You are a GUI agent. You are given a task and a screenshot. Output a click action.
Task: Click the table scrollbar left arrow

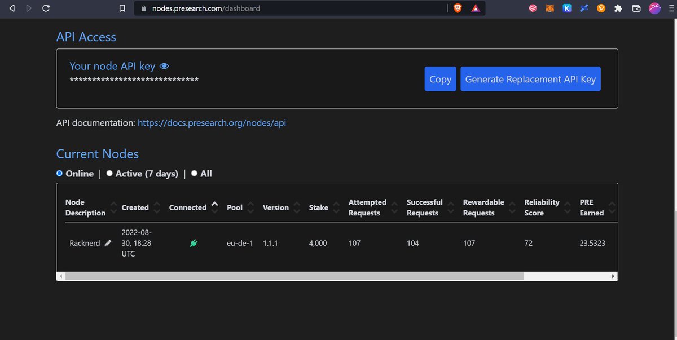point(60,276)
